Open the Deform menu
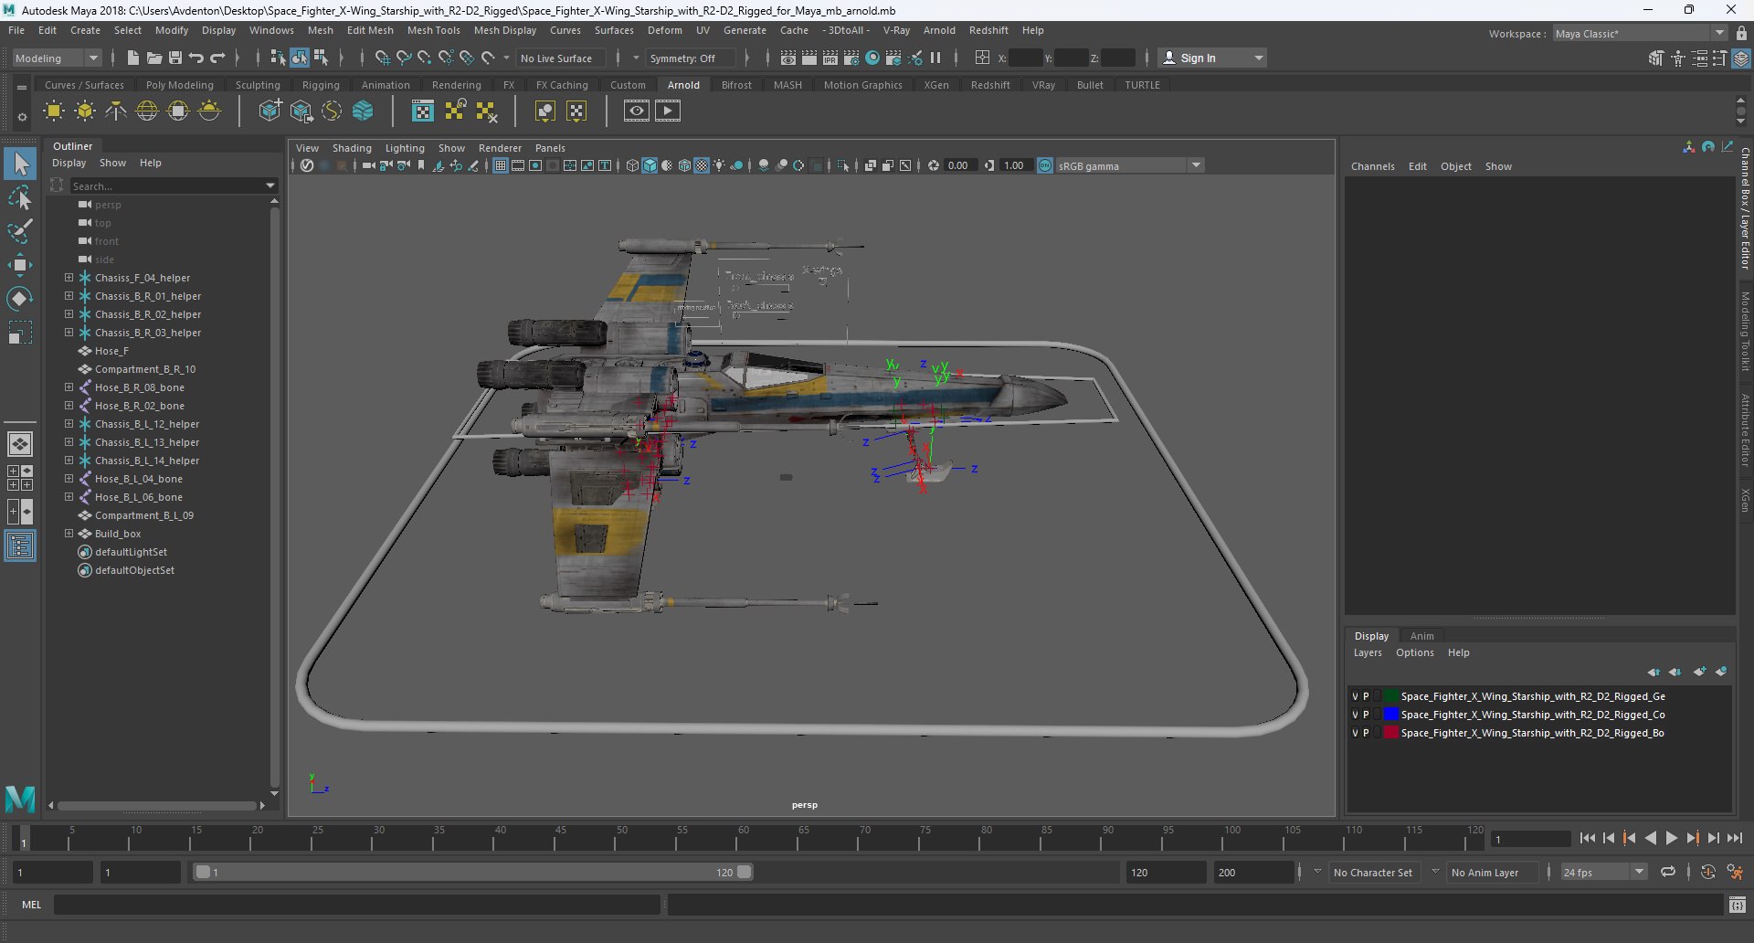 (x=664, y=30)
